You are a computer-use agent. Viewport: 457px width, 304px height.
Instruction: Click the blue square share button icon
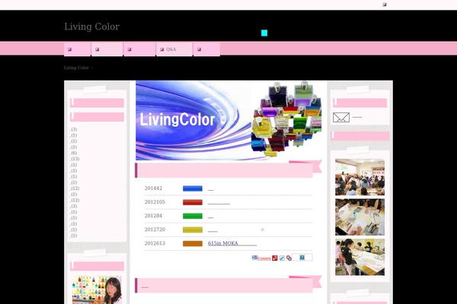point(302,258)
